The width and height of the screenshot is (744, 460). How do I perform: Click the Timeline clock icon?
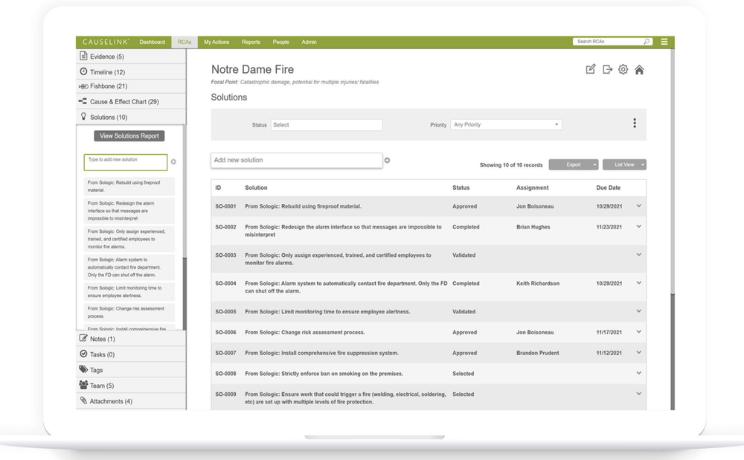point(83,71)
